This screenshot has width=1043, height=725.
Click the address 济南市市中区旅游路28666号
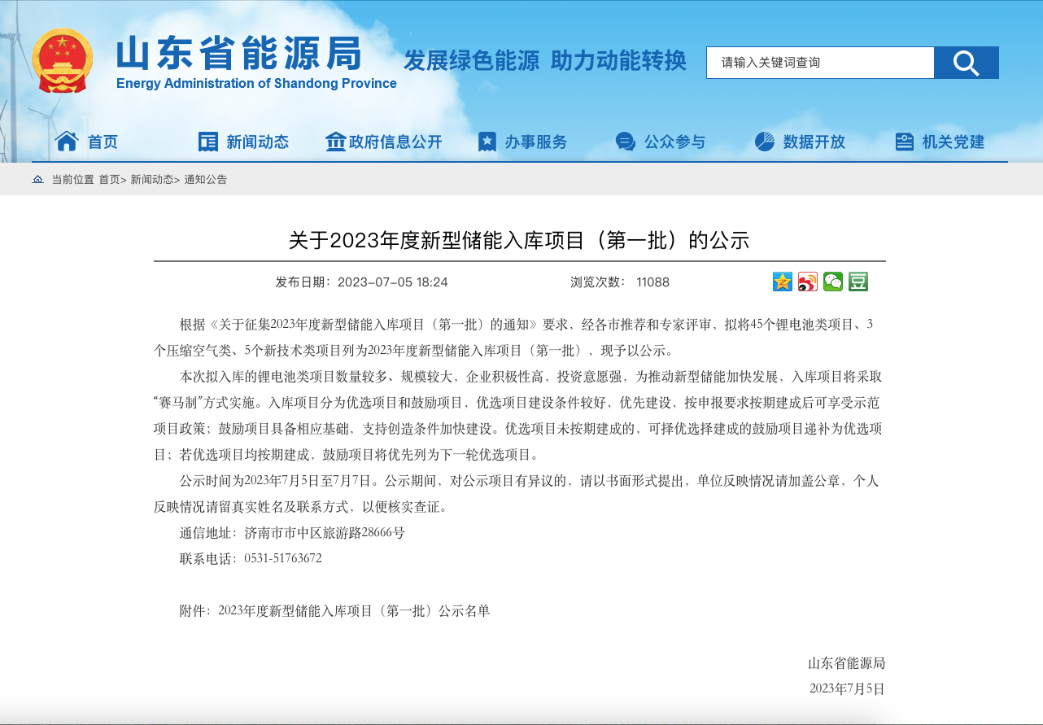[x=325, y=533]
